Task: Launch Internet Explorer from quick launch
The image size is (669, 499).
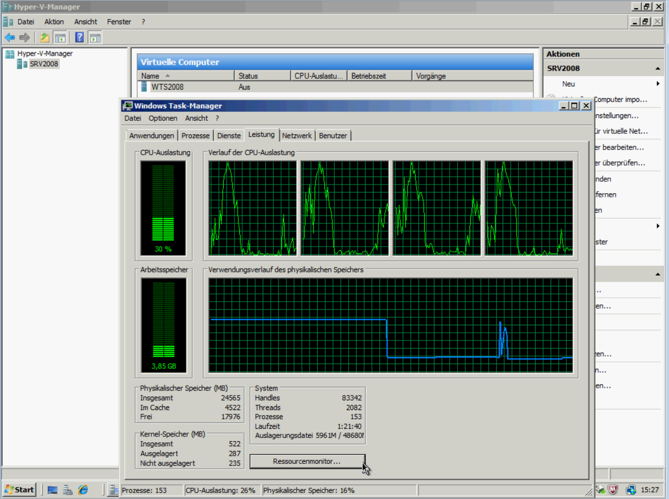Action: pos(83,490)
